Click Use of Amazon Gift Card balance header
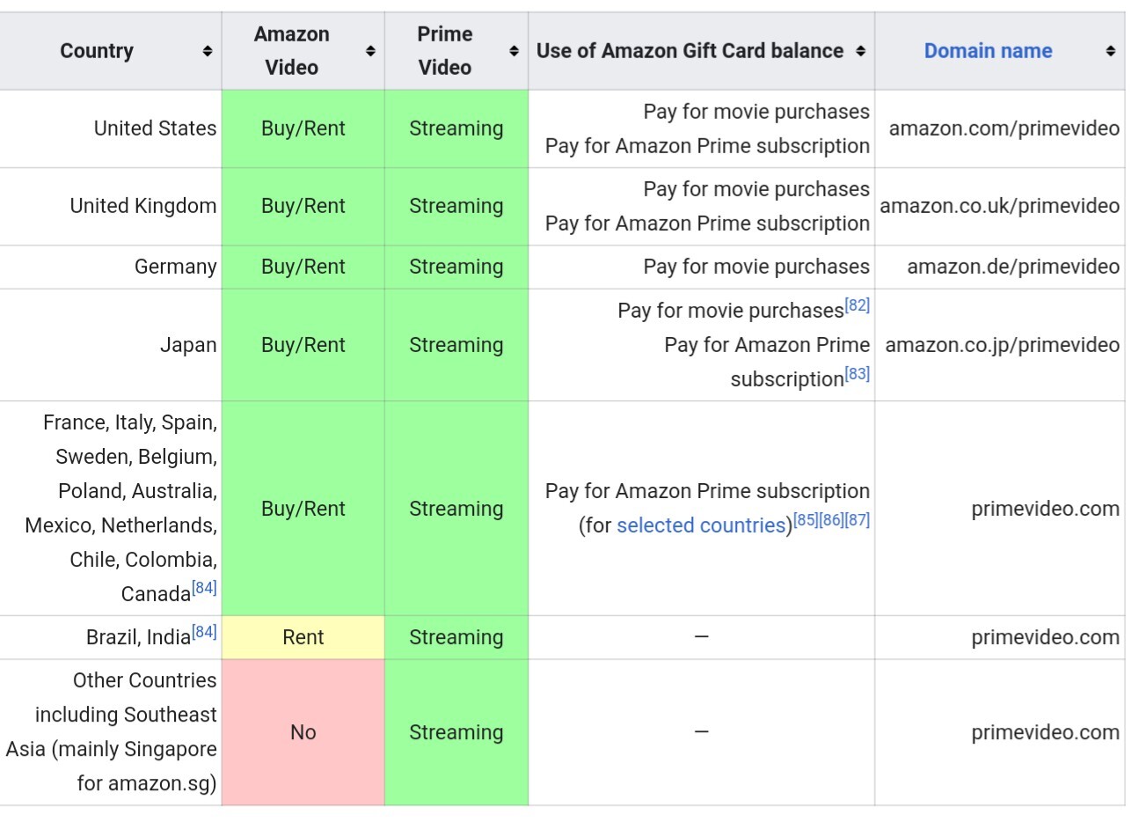 tap(690, 51)
